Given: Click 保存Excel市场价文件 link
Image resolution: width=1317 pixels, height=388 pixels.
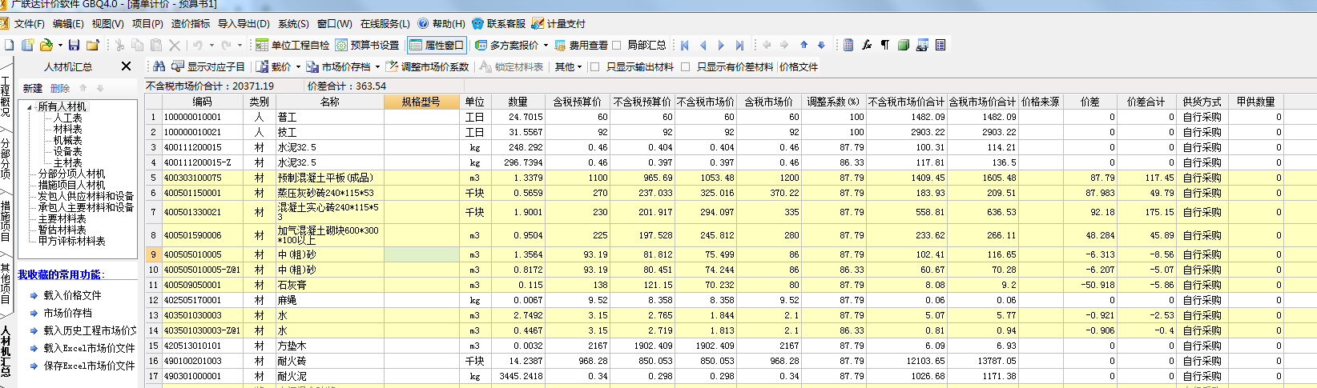Looking at the screenshot, I should pyautogui.click(x=89, y=366).
